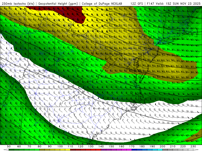202x151 pixels.
Task: Click the 110 label on the color scale
Action: 70,146
